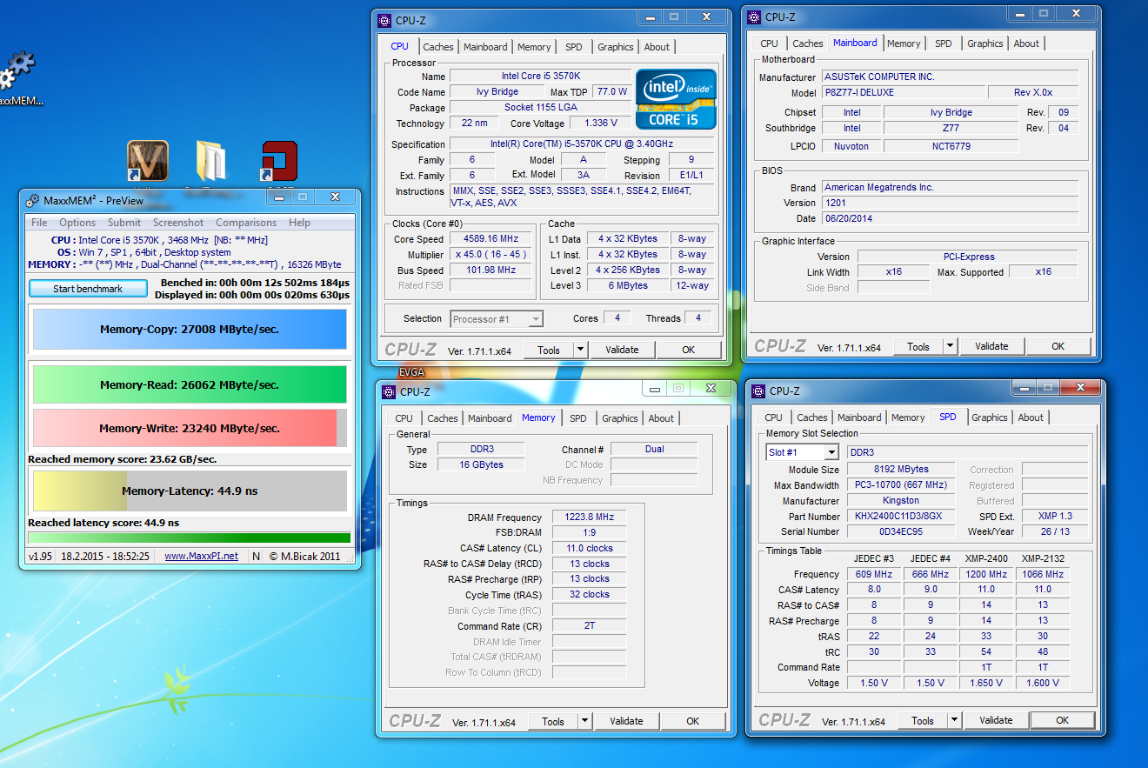Click the yellow Memory-Latency result bar
The width and height of the screenshot is (1148, 768).
click(x=190, y=491)
